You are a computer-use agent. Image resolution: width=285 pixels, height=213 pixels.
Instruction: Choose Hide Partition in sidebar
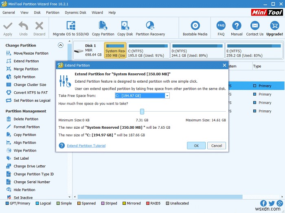point(20,190)
